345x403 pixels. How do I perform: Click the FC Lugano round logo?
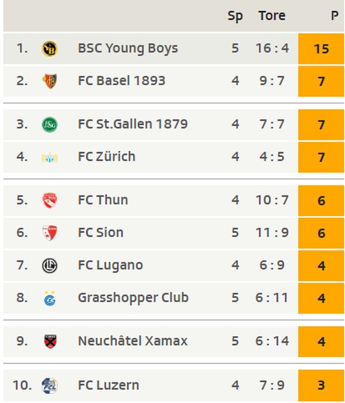49,266
